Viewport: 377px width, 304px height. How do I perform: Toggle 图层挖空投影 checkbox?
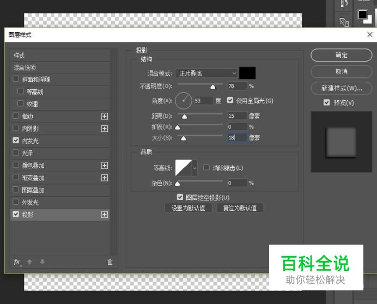tap(180, 197)
